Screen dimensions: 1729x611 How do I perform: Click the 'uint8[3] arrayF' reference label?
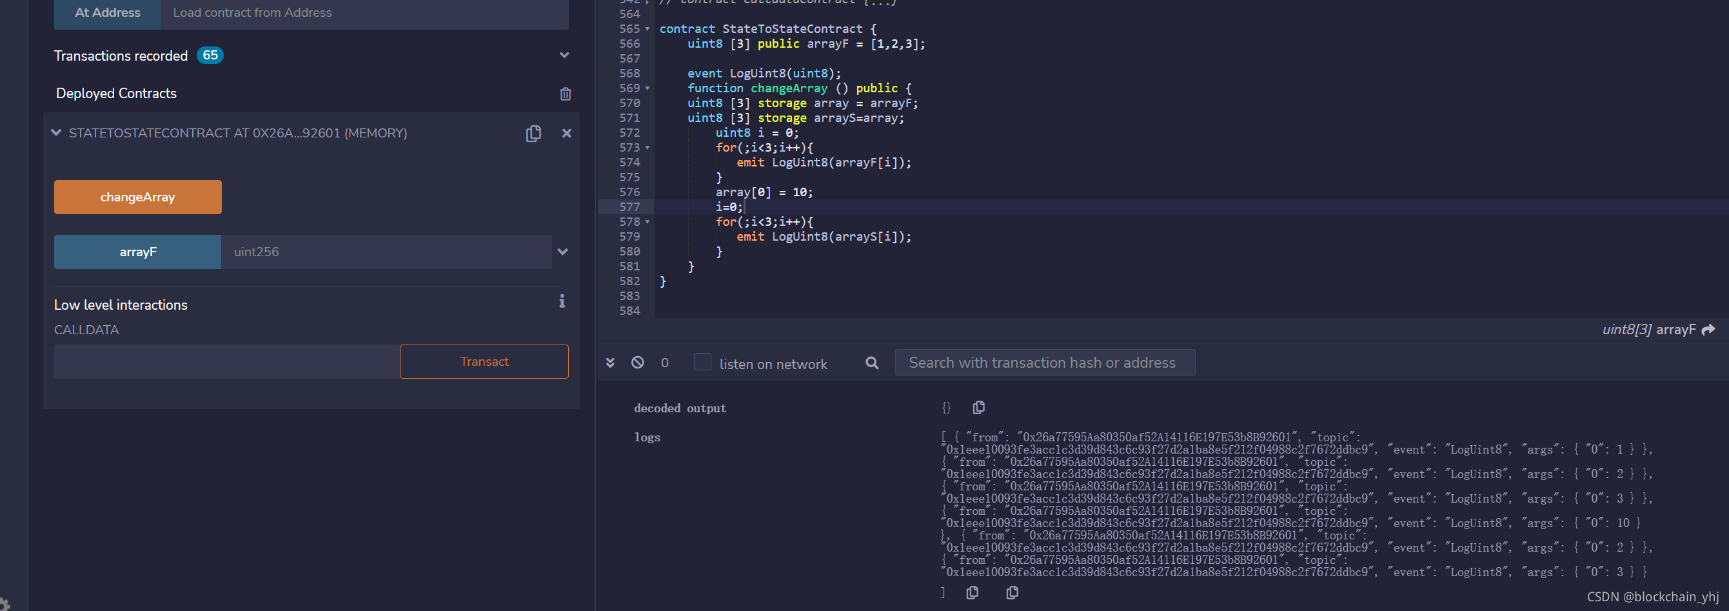[1648, 330]
